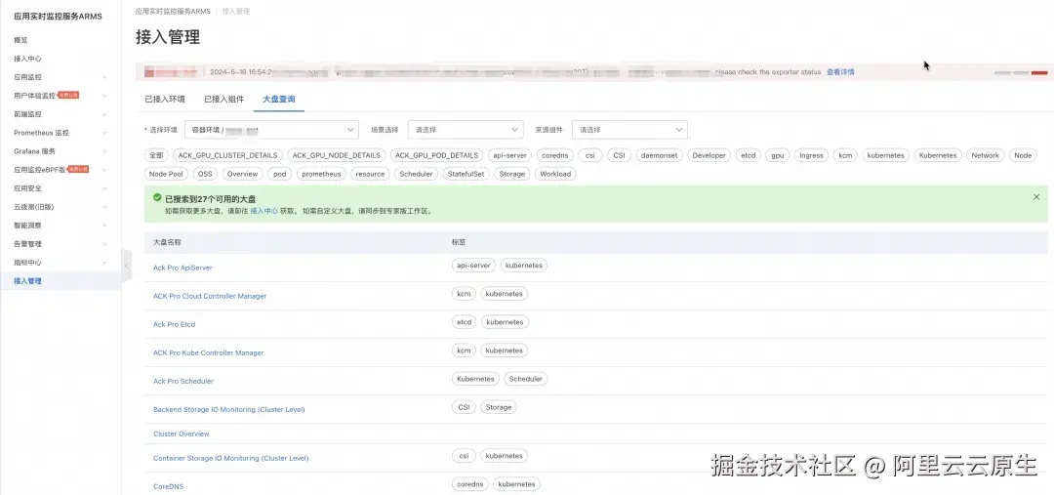The height and width of the screenshot is (495, 1054).
Task: Expand the 前端监控 sidebar menu
Action: [x=104, y=114]
